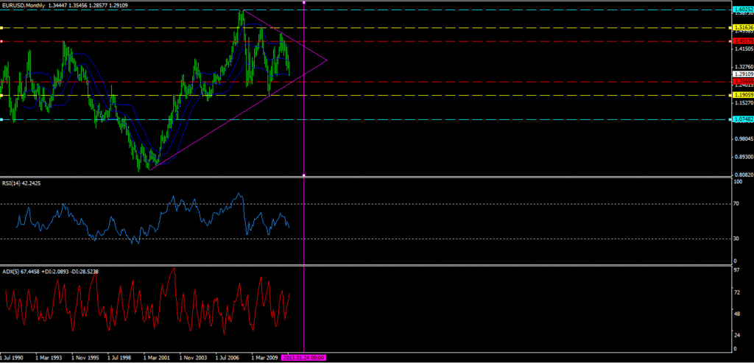Select the triangle apex of magenta trendlines
The image size is (754, 363).
(x=327, y=60)
